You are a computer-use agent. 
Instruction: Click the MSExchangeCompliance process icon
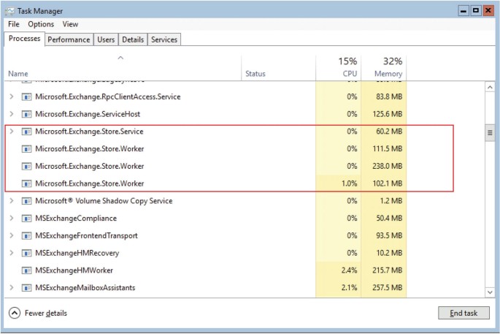tap(26, 219)
